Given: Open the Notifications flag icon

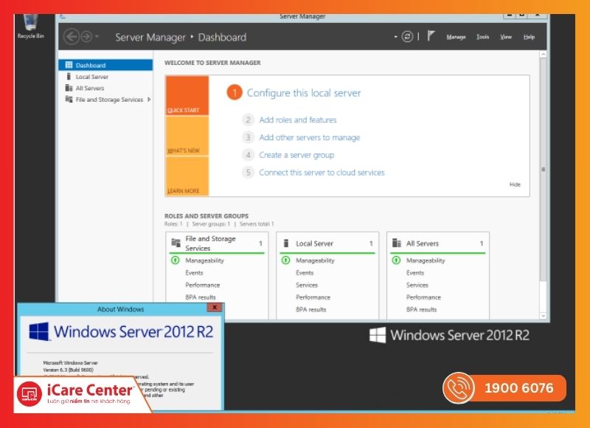Looking at the screenshot, I should pyautogui.click(x=431, y=36).
